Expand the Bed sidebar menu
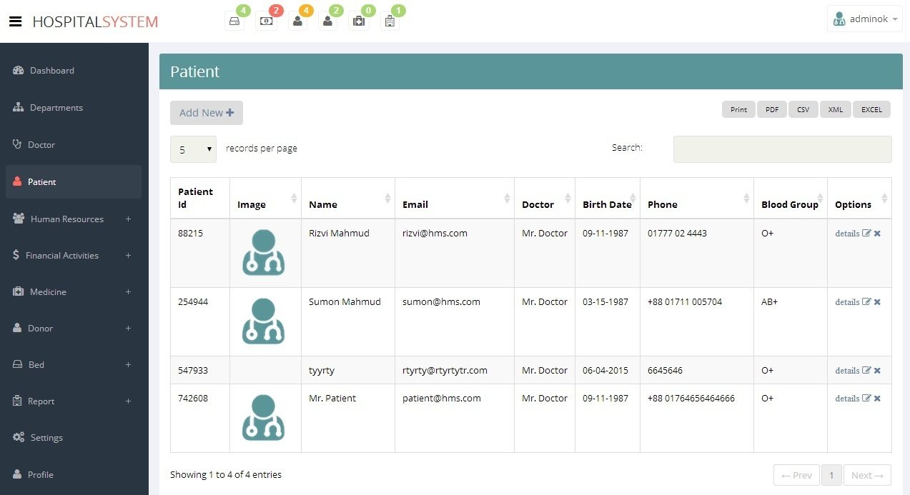This screenshot has height=495, width=910. click(73, 365)
